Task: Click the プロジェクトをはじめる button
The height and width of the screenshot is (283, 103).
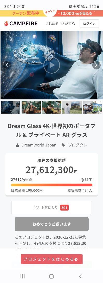Action: pyautogui.click(x=51, y=259)
